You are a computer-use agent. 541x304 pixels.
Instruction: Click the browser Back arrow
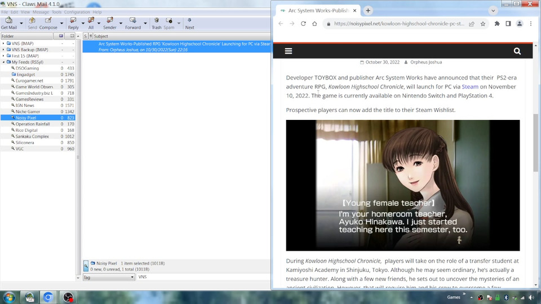click(281, 24)
